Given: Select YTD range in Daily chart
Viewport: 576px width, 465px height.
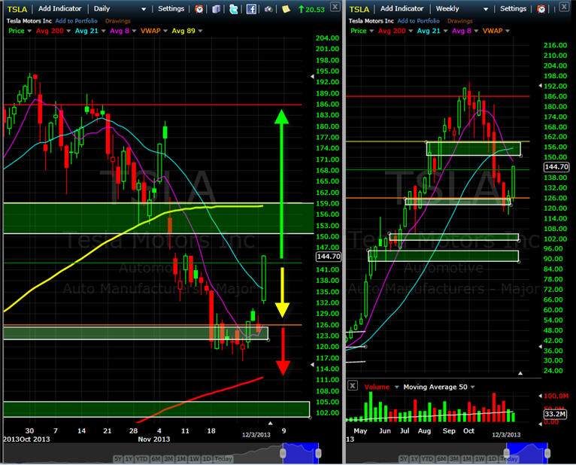Looking at the screenshot, I should (x=141, y=459).
